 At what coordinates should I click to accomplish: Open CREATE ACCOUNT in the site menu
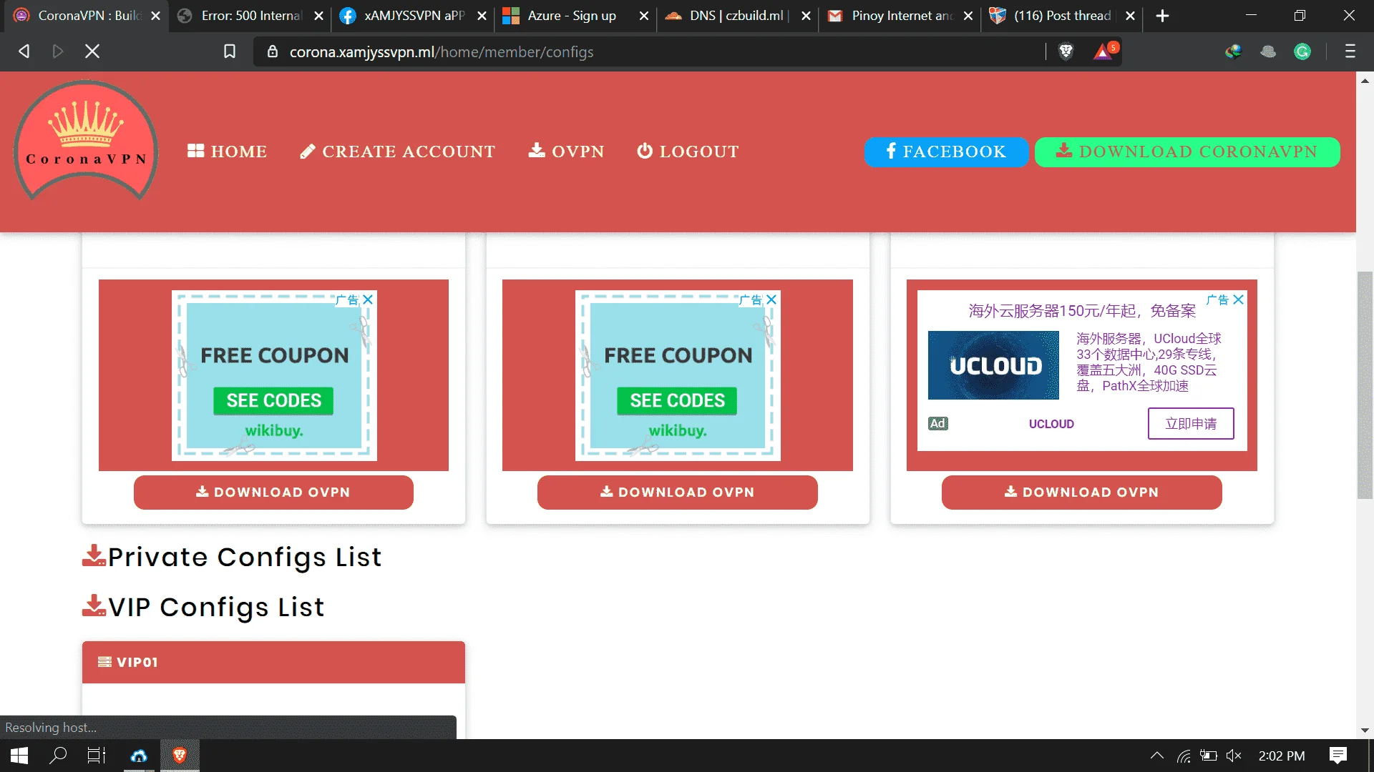coord(397,152)
